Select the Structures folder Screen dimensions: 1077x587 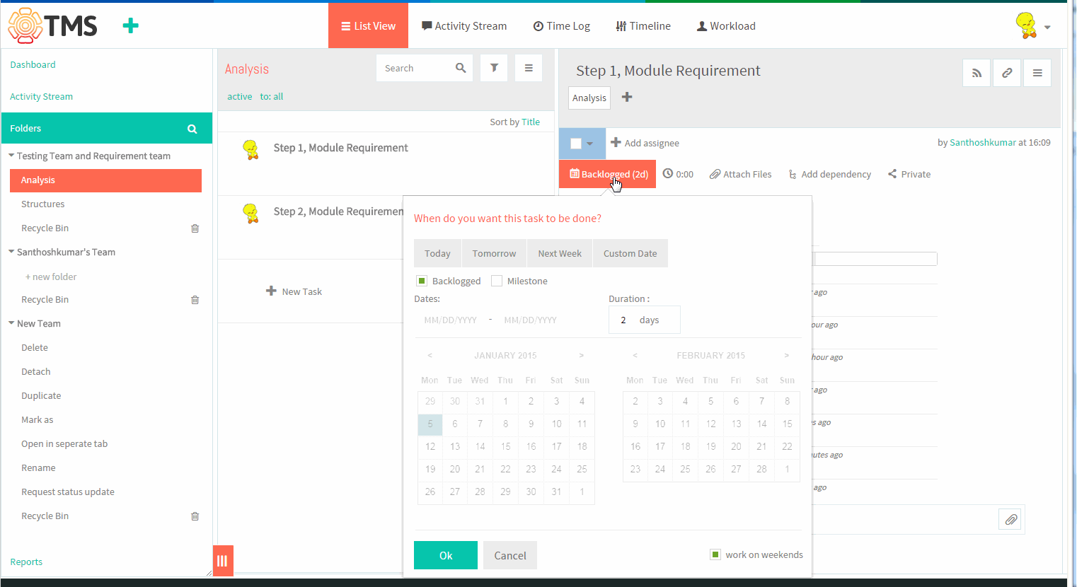(42, 204)
